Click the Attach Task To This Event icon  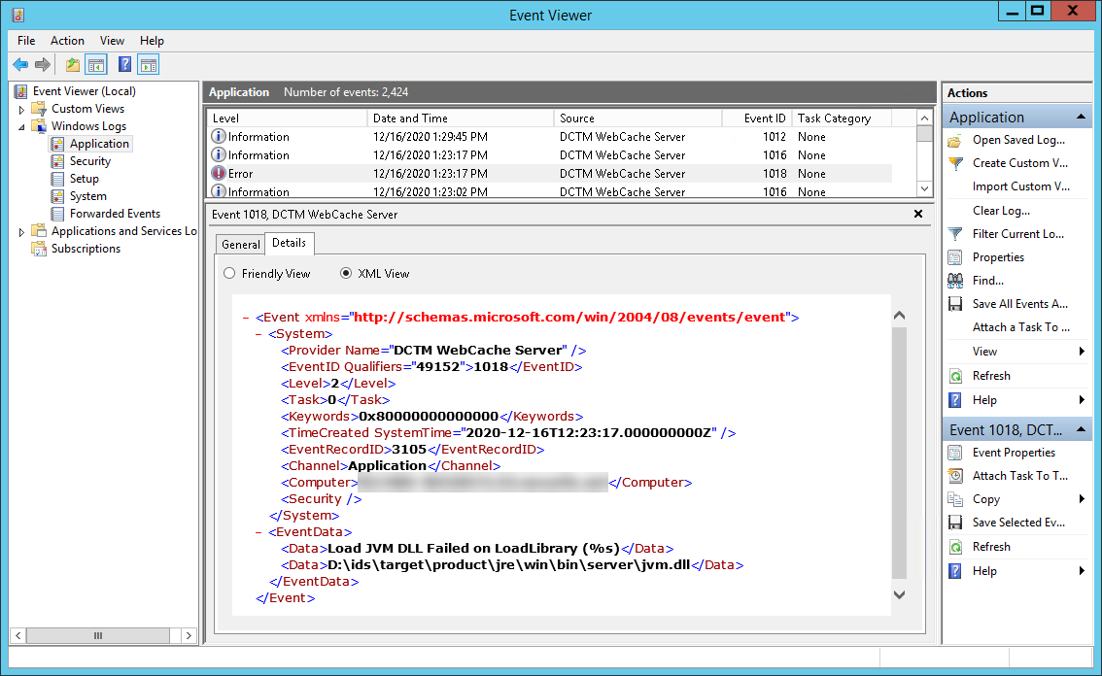click(x=955, y=476)
